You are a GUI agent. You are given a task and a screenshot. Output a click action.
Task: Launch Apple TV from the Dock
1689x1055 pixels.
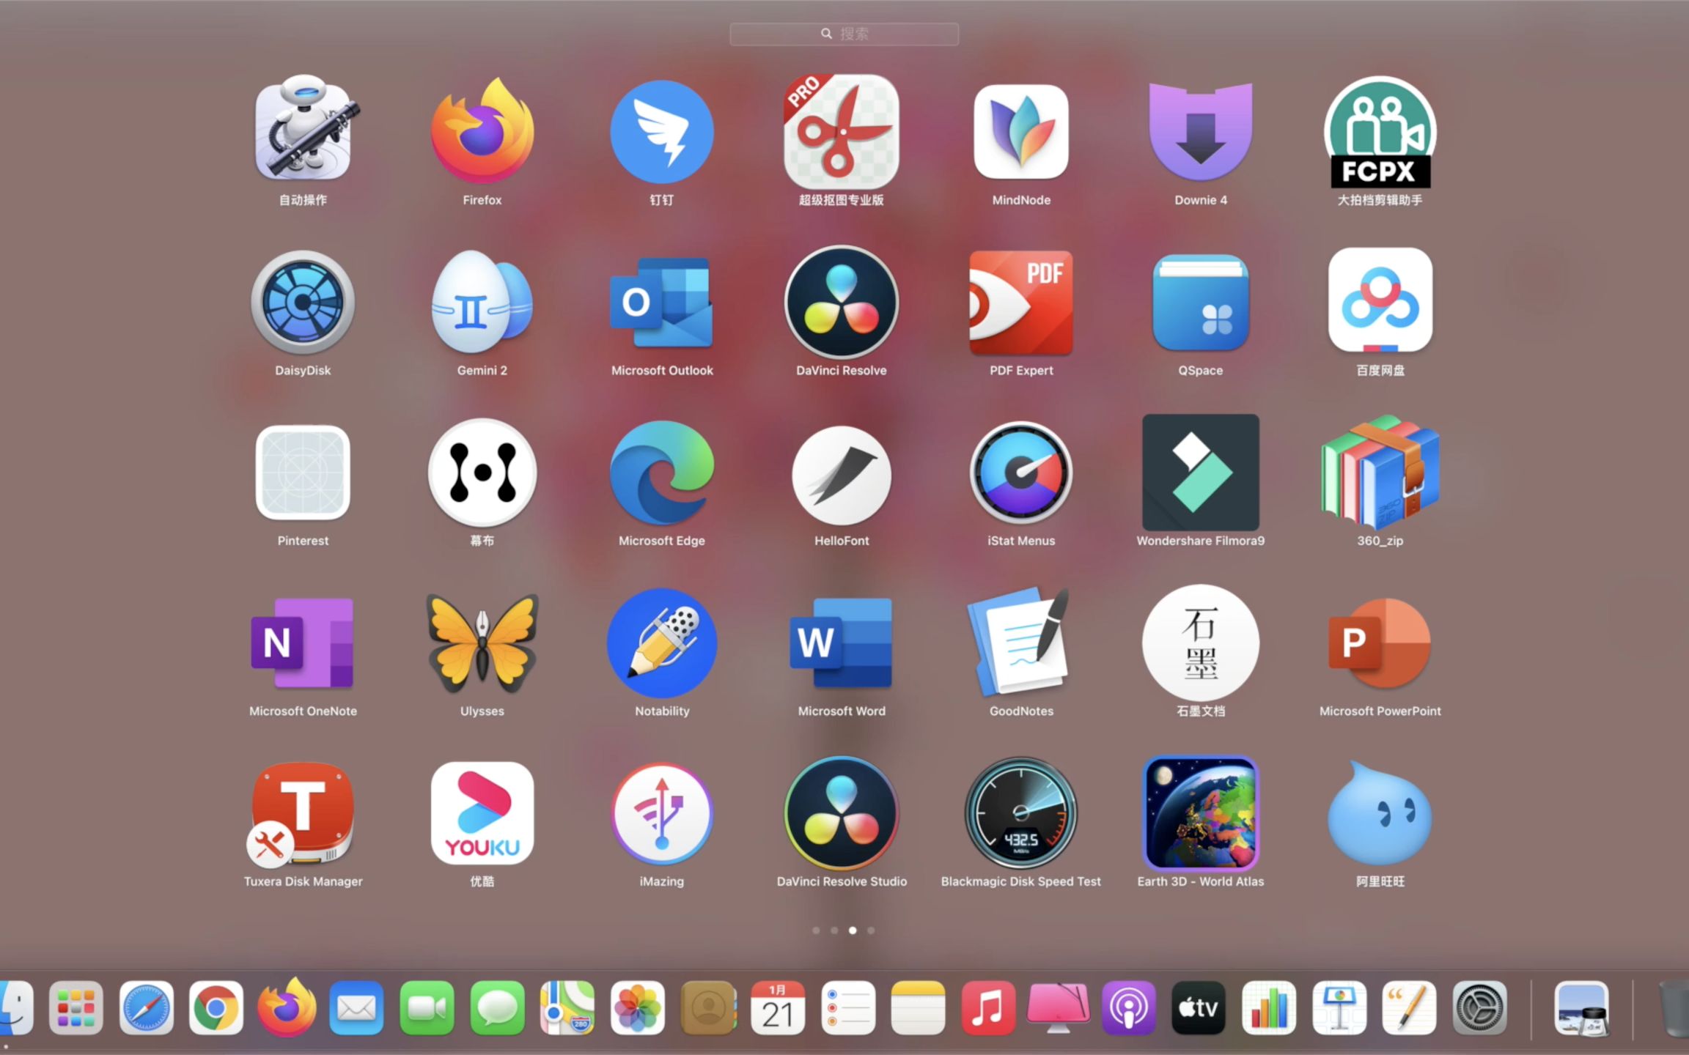pos(1199,1008)
